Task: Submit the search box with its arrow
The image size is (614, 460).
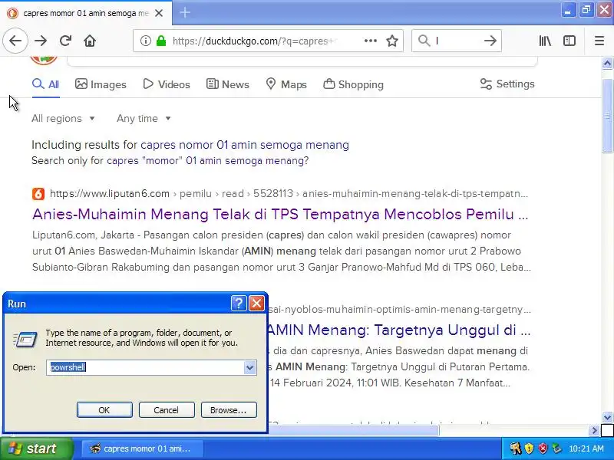Action: coord(490,41)
